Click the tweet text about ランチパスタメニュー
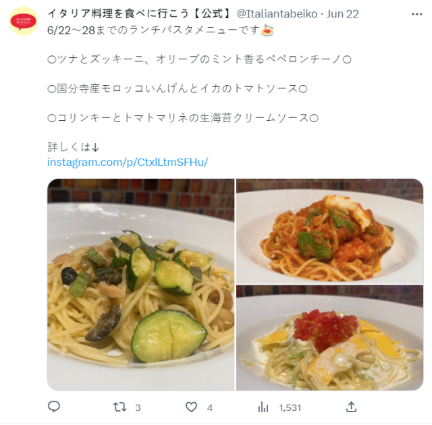 154,30
